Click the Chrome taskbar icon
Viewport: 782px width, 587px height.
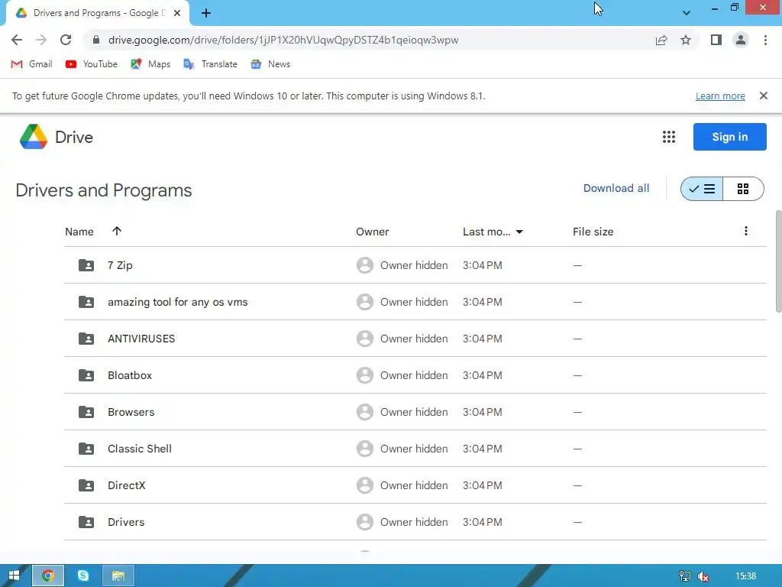[48, 576]
